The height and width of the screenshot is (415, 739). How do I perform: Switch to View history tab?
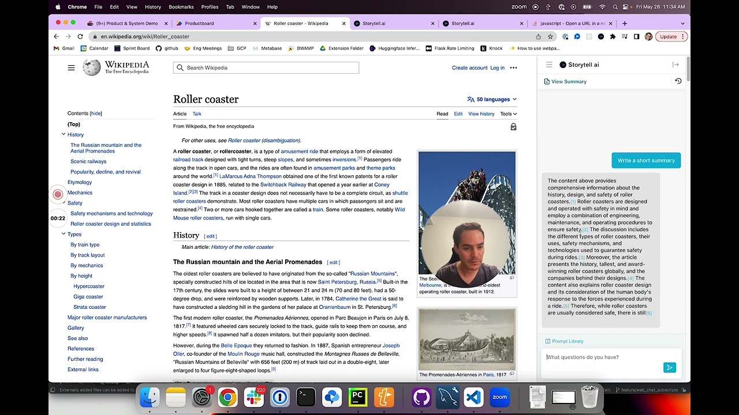tap(481, 114)
